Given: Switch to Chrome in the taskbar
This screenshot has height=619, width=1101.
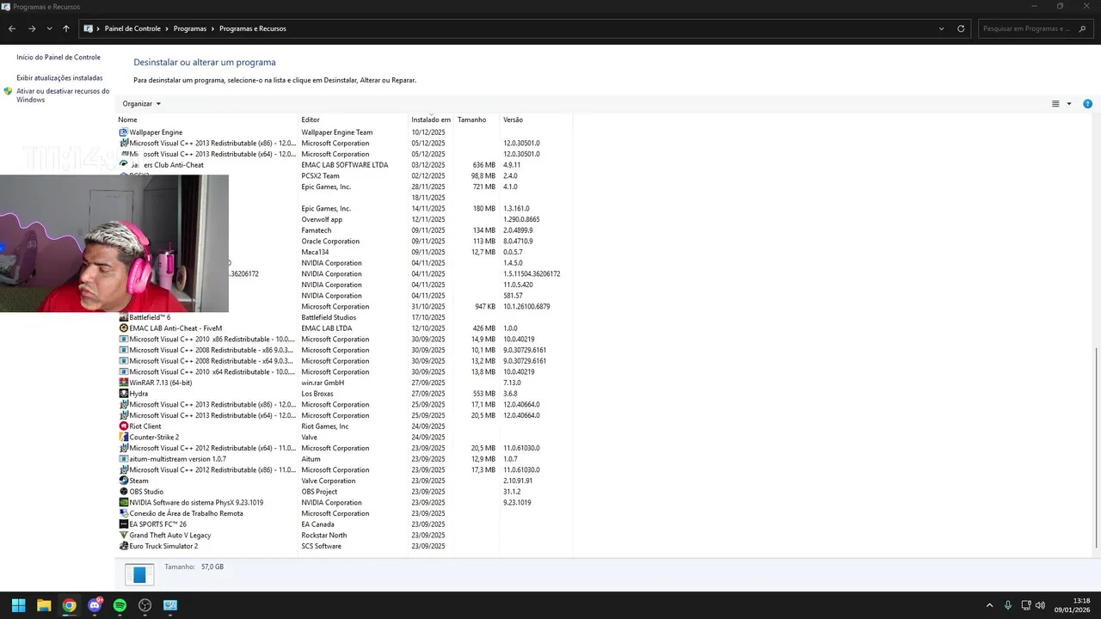Looking at the screenshot, I should coord(69,605).
